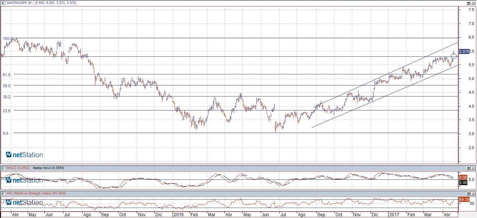Maximize the RSI indicator panel
The image size is (477, 218).
[468, 193]
